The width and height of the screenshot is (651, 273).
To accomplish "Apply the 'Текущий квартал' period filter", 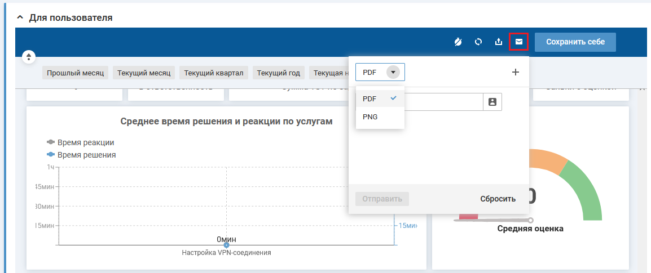I will (x=213, y=73).
